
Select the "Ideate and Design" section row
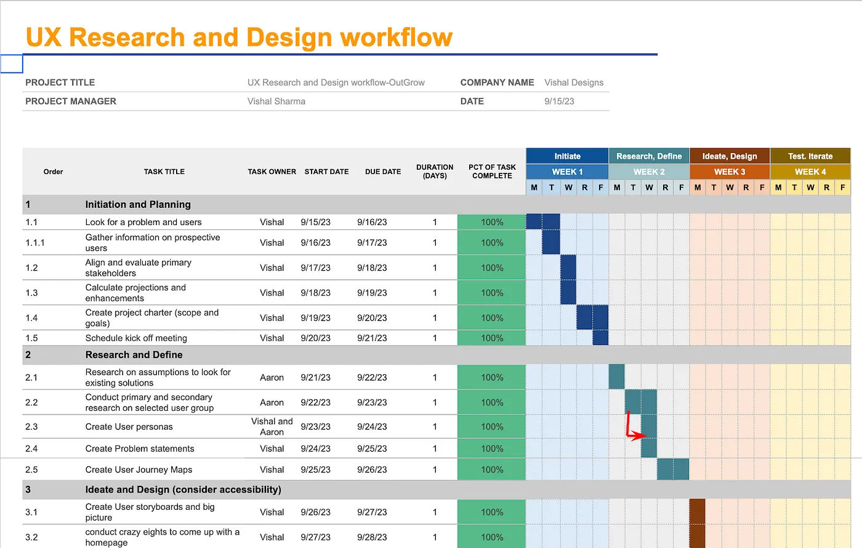183,490
